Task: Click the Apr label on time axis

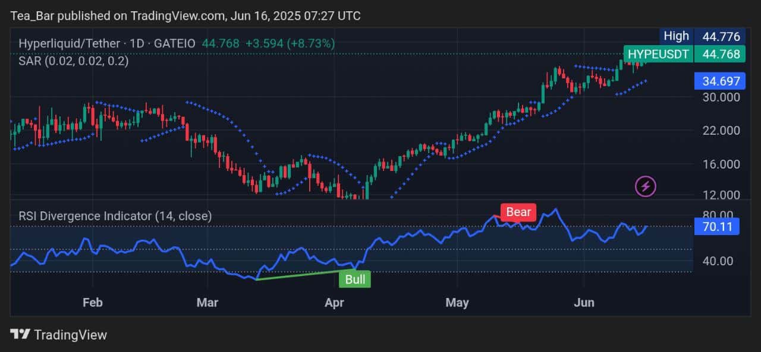Action: pos(335,303)
